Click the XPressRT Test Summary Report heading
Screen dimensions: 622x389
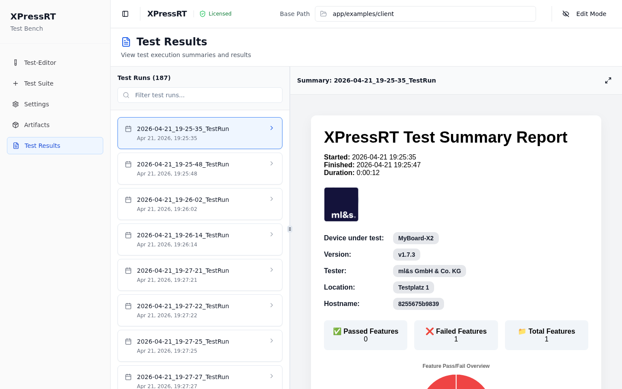coord(445,137)
